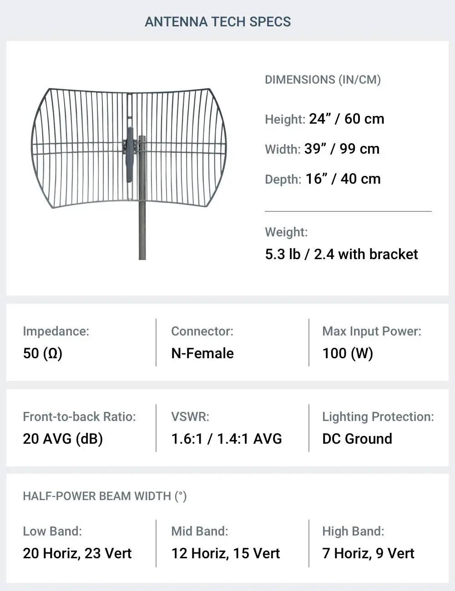The width and height of the screenshot is (455, 591).
Task: Select the High Band 7 Horiz, 9 Vert value
Action: pyautogui.click(x=368, y=553)
